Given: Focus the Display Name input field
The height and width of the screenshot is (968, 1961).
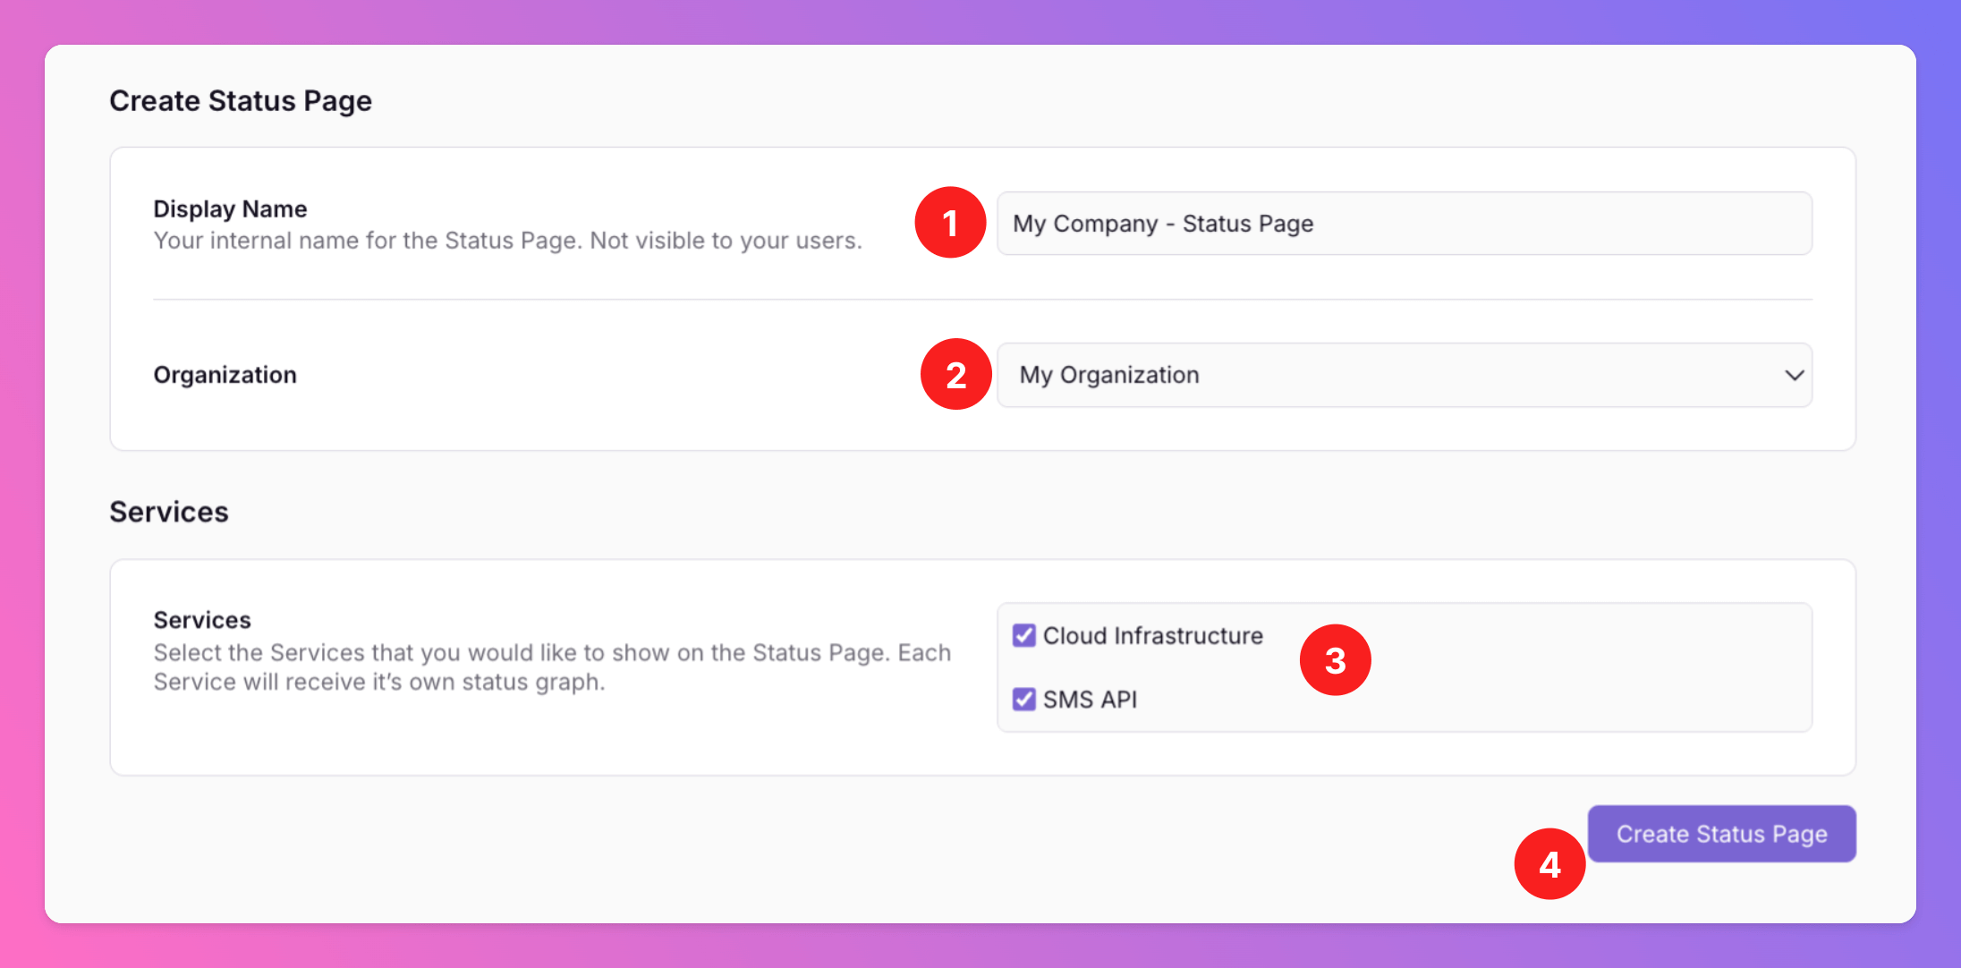Looking at the screenshot, I should [1405, 223].
